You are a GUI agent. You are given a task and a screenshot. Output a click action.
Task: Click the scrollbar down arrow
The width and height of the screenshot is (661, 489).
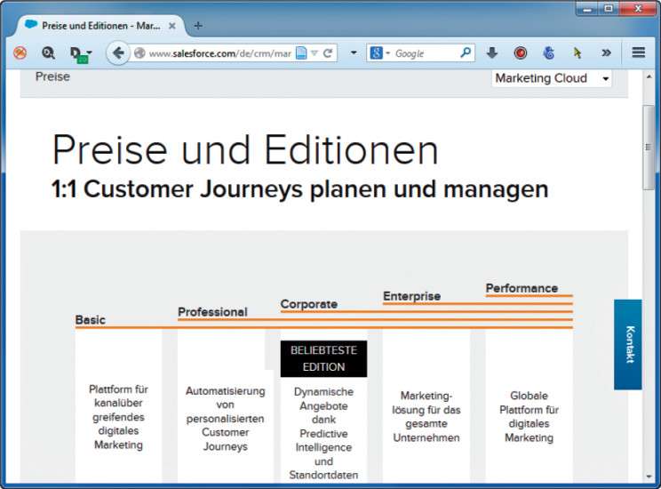pyautogui.click(x=649, y=477)
